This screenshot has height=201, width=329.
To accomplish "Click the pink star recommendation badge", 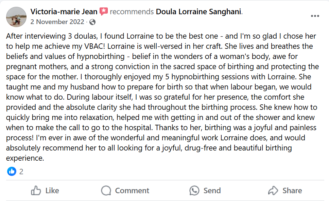I will point(104,12).
